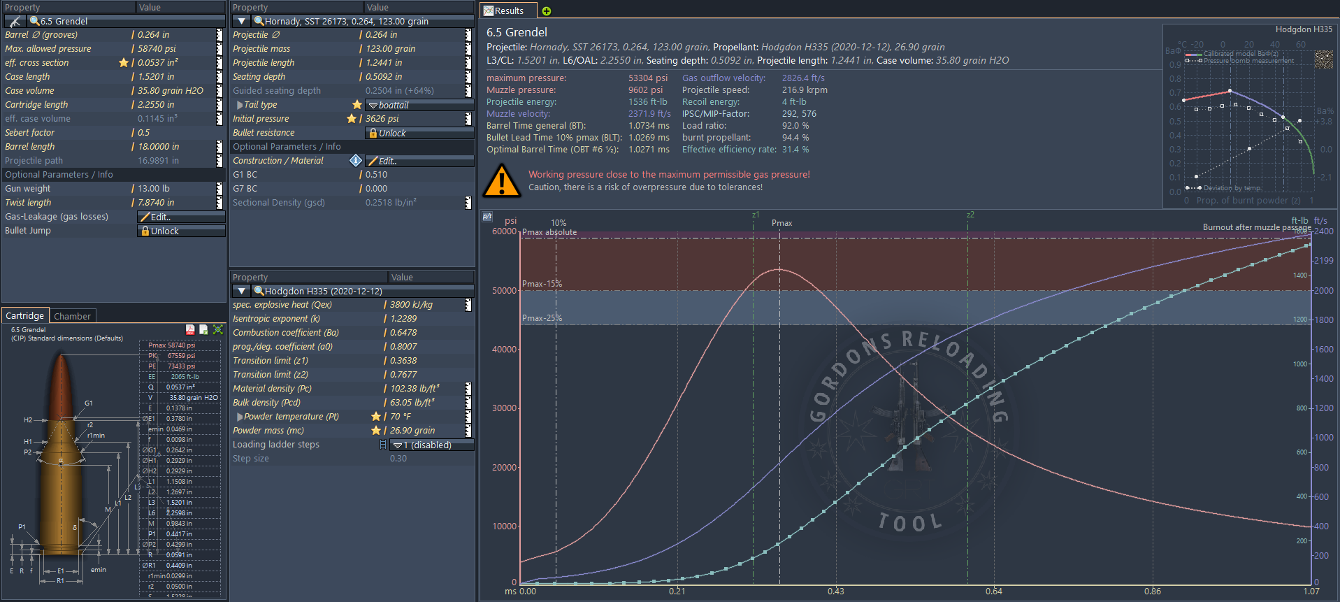The height and width of the screenshot is (602, 1340).
Task: Click the star next to Powder mass
Action: click(376, 430)
